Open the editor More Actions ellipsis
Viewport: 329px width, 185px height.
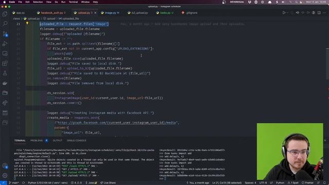coord(324,13)
